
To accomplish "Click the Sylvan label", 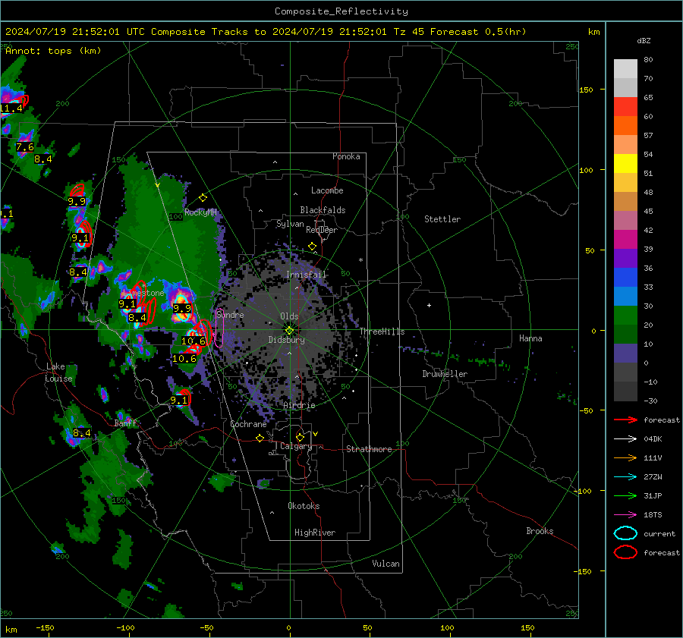I will tap(290, 225).
